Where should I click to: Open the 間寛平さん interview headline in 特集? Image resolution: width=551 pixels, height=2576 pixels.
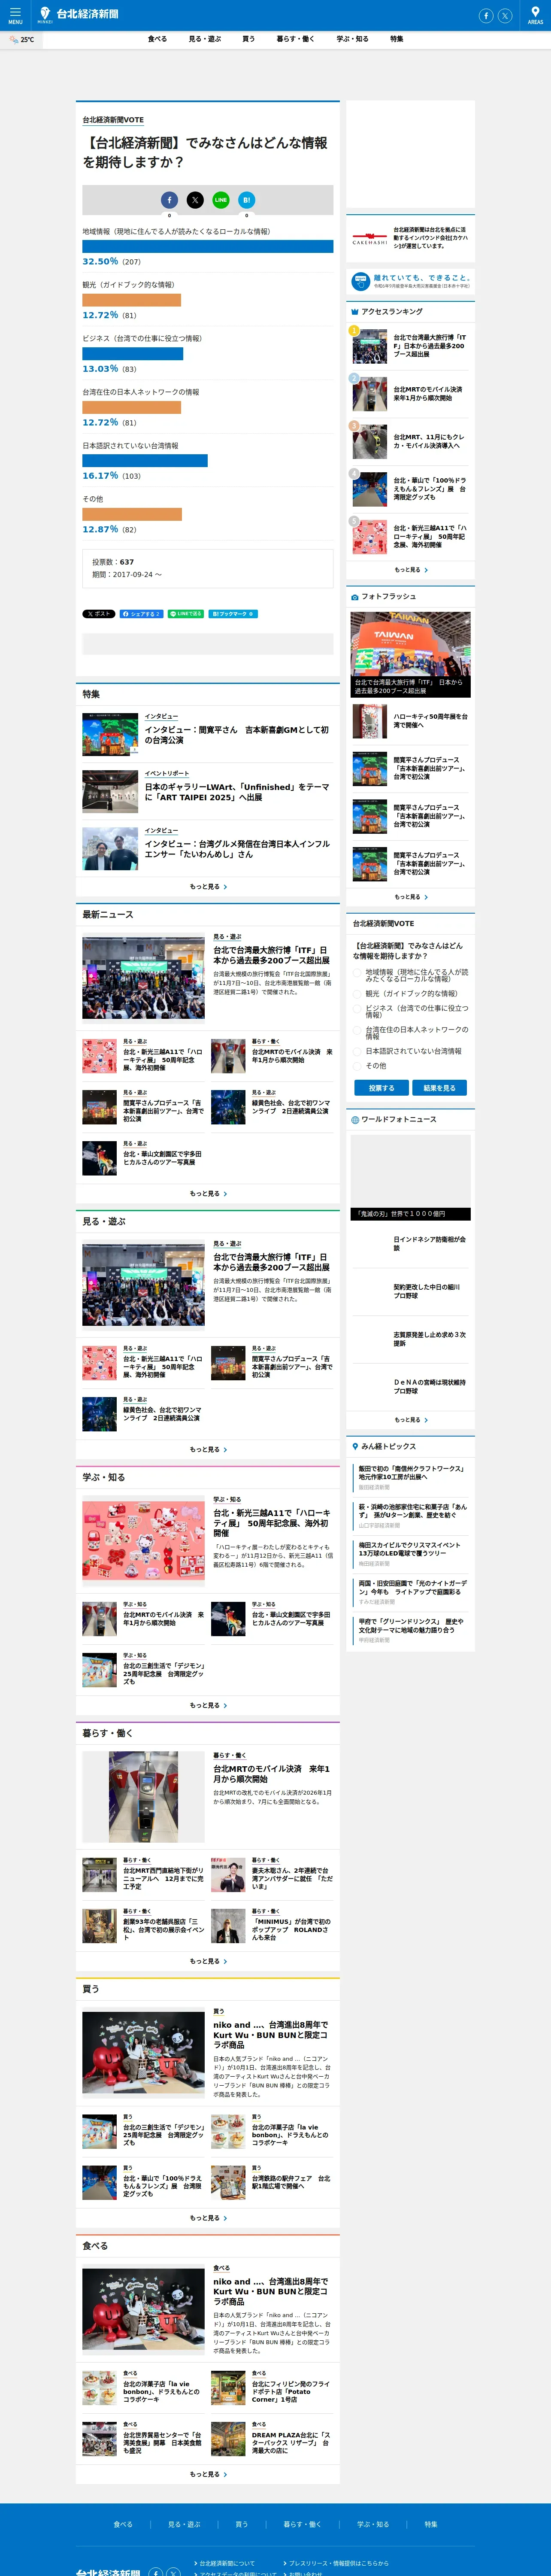click(237, 735)
